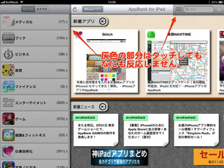Image resolution: width=224 pixels, height=168 pixels.
Task: Open the 健康&フィットネス daisy icon
Action: (x=8, y=135)
